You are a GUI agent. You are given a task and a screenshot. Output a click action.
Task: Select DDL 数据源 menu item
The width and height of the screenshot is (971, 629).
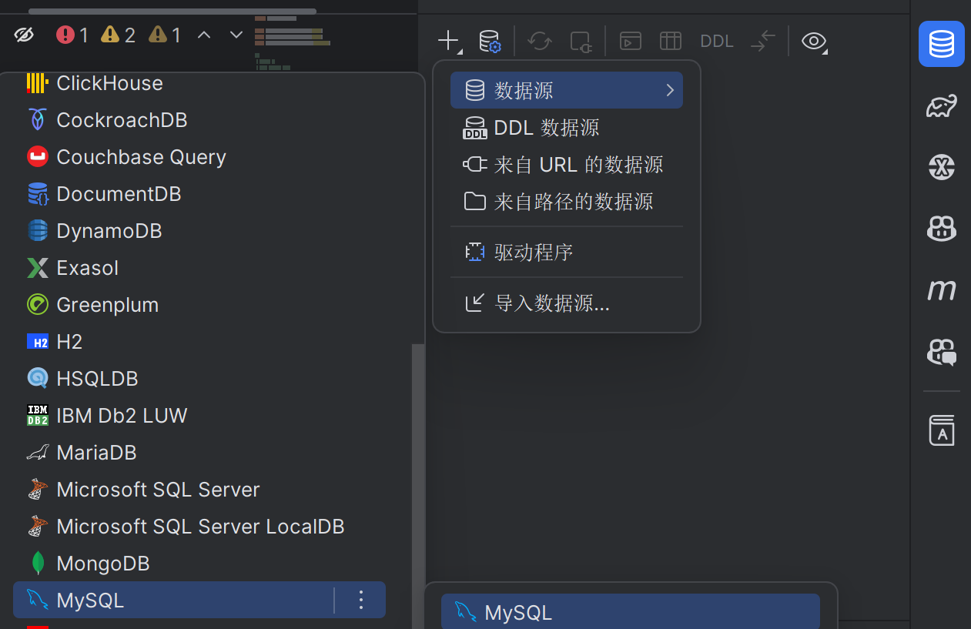point(566,128)
